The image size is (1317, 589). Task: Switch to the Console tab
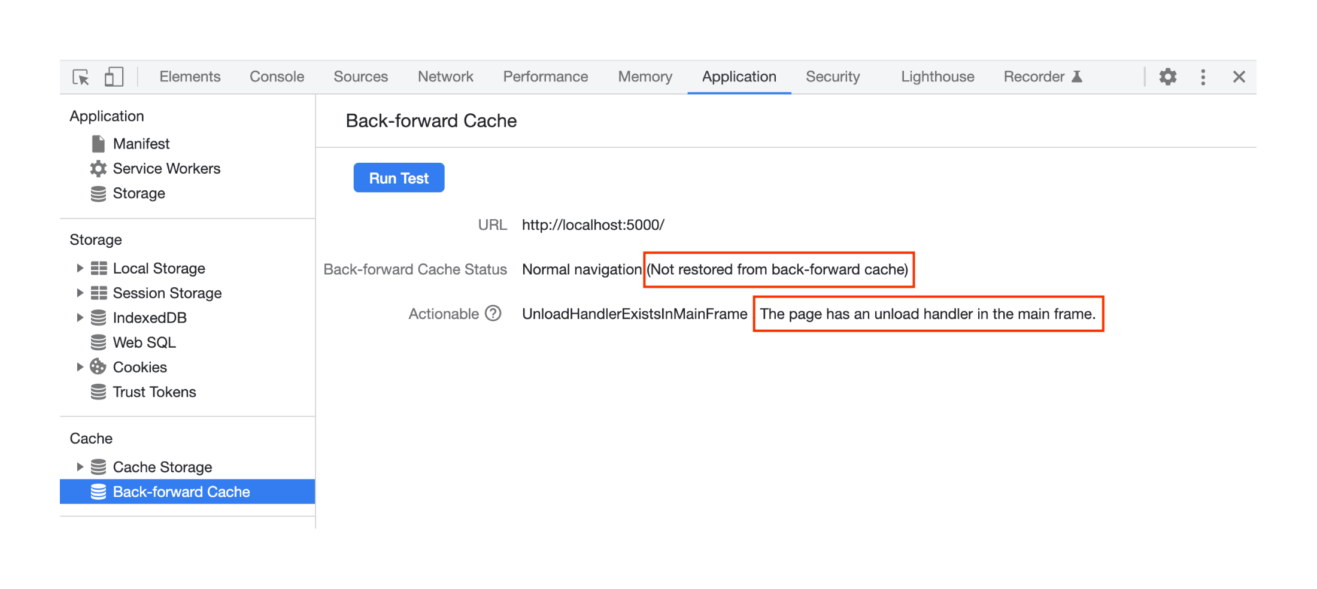coord(277,77)
